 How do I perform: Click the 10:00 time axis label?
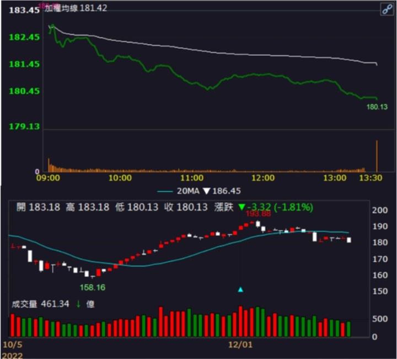pyautogui.click(x=120, y=178)
